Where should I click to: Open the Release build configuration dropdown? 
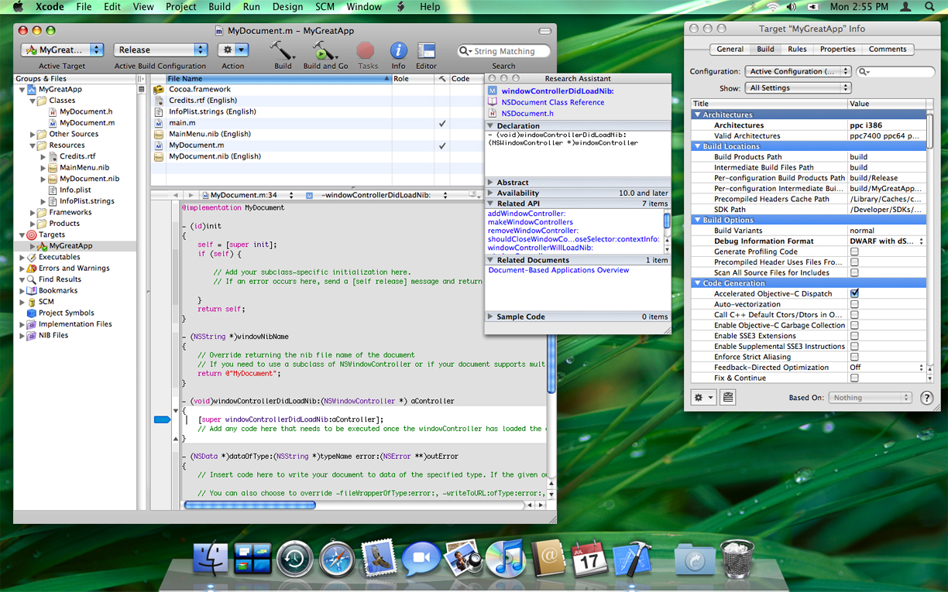click(x=160, y=50)
